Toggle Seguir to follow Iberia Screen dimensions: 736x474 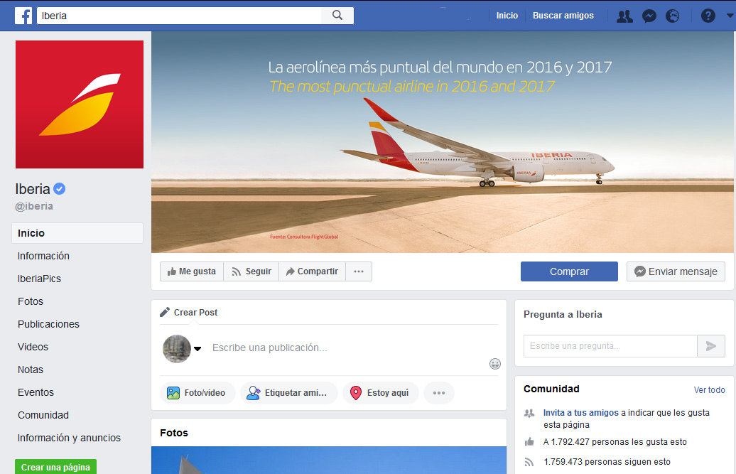[251, 271]
